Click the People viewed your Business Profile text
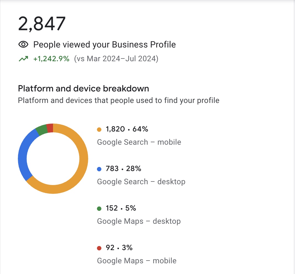 [105, 45]
